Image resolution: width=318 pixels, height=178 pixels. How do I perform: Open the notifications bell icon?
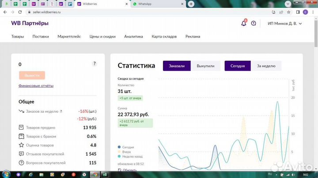[x=244, y=23]
